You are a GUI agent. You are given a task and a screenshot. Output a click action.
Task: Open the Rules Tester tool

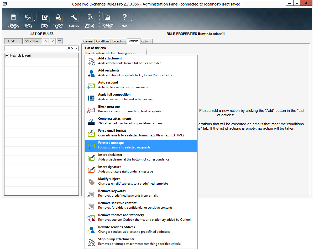(45, 18)
